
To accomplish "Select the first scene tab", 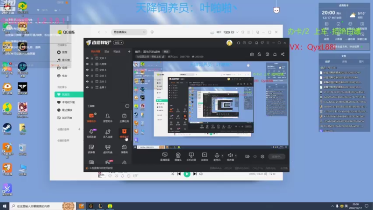I will click(x=96, y=51).
